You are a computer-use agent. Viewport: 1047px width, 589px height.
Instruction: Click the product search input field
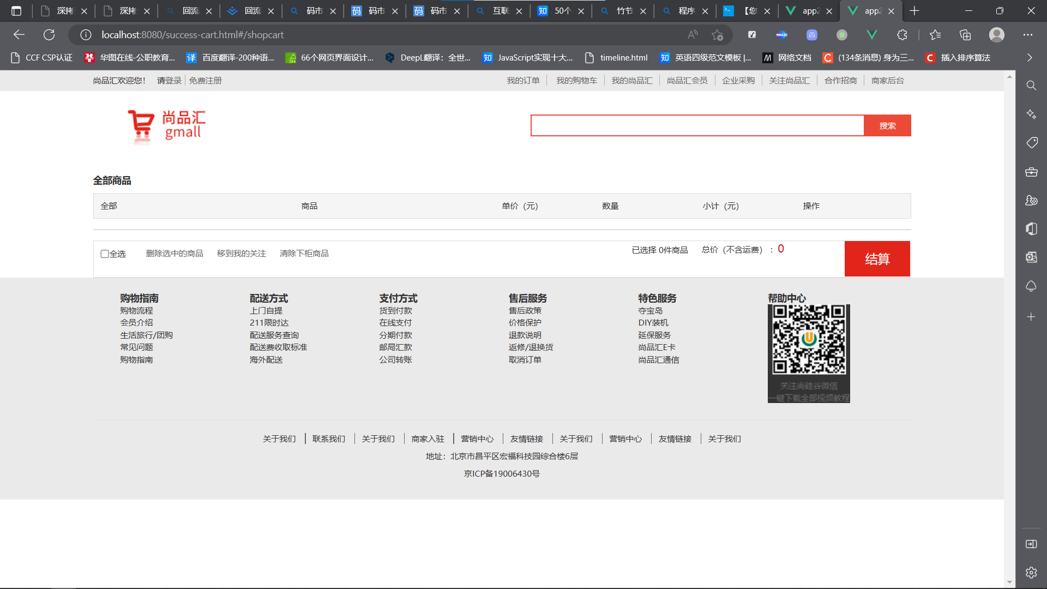(697, 125)
